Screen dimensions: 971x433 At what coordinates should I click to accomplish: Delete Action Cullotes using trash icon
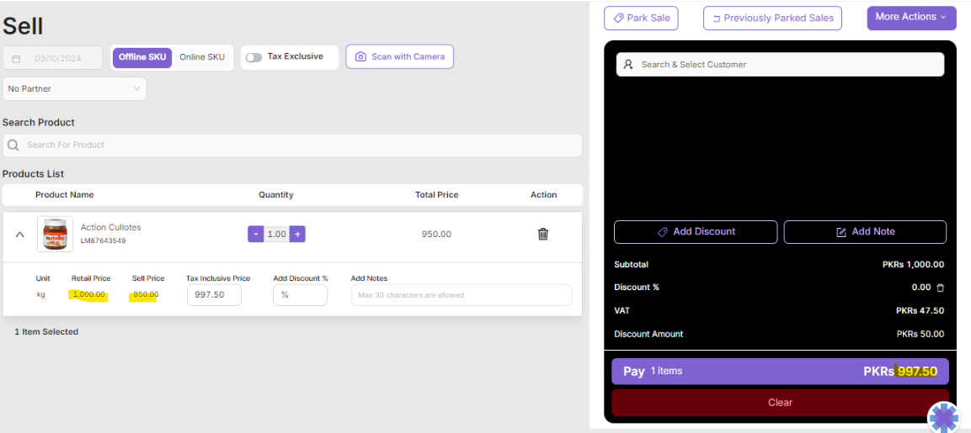(x=543, y=234)
